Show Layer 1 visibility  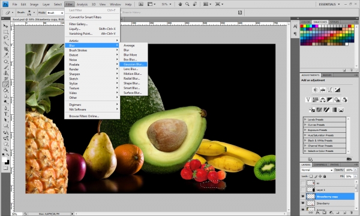click(x=303, y=190)
